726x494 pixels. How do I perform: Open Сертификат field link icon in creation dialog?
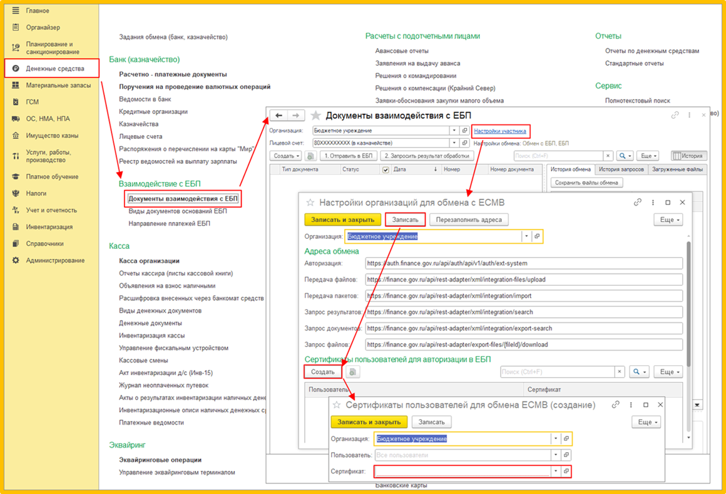566,471
